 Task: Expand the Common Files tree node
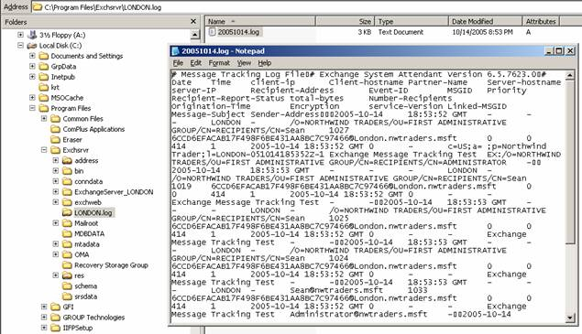(44, 118)
